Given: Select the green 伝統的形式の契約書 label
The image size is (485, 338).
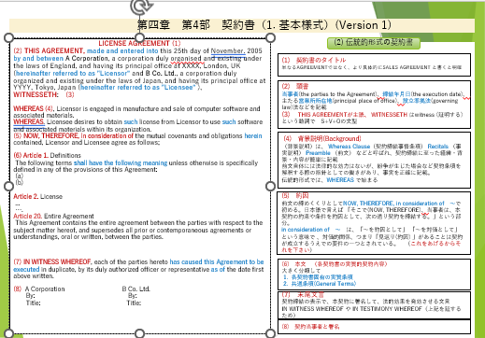Looking at the screenshot, I should point(374,43).
